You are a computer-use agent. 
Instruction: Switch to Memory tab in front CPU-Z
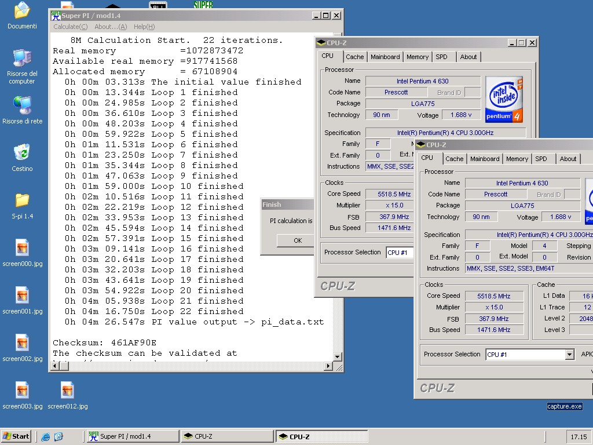(517, 159)
